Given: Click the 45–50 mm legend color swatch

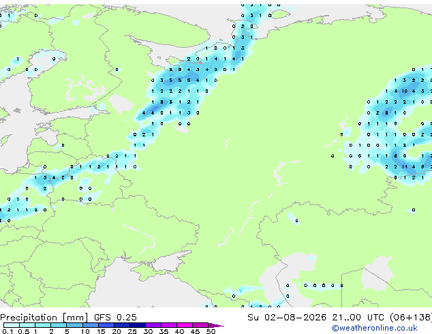Looking at the screenshot, I should click(200, 325).
